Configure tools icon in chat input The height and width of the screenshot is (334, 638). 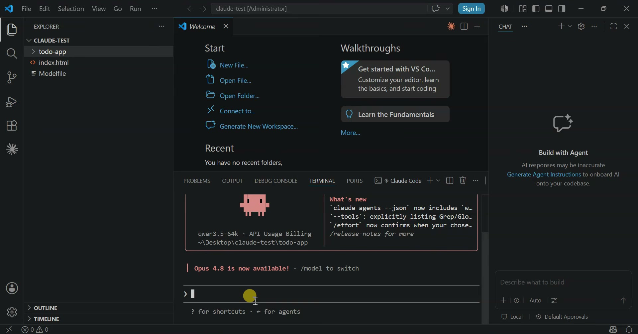click(555, 300)
